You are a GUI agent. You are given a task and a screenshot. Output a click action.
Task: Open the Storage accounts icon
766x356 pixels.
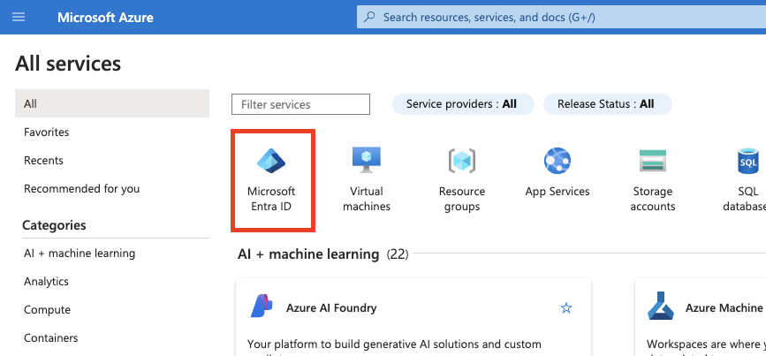point(653,160)
